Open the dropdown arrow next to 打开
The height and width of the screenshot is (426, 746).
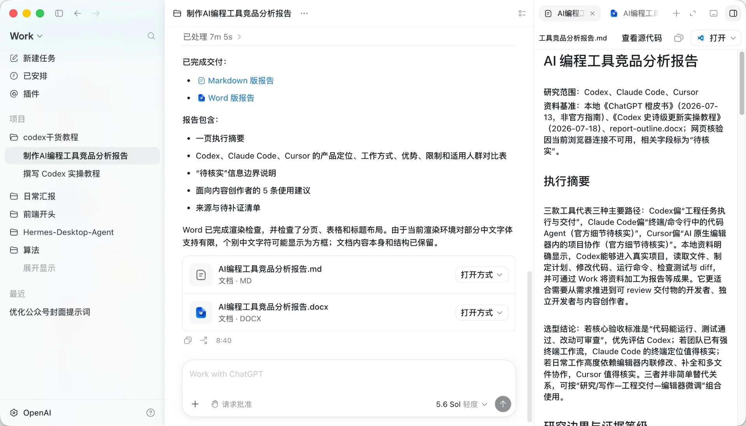coord(734,38)
